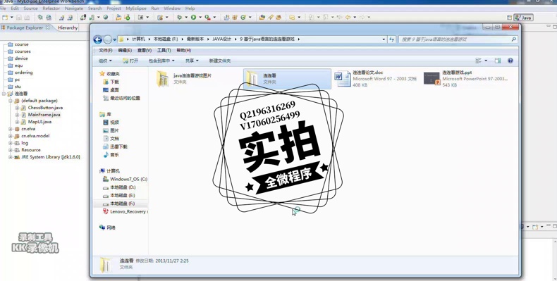Select 本地磁盘 (E:) in navigation pane
This screenshot has width=557, height=281.
[x=119, y=196]
